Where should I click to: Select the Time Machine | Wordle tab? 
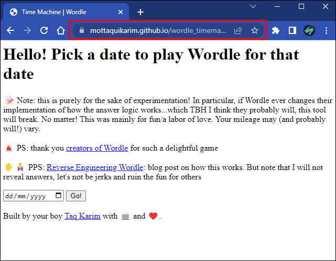coord(66,12)
